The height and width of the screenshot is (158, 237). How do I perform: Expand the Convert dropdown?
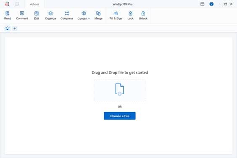(84, 16)
